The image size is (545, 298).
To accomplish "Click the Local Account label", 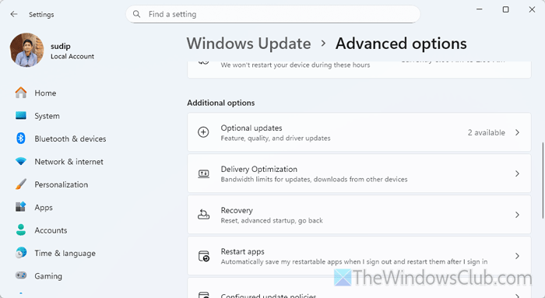I will (72, 56).
